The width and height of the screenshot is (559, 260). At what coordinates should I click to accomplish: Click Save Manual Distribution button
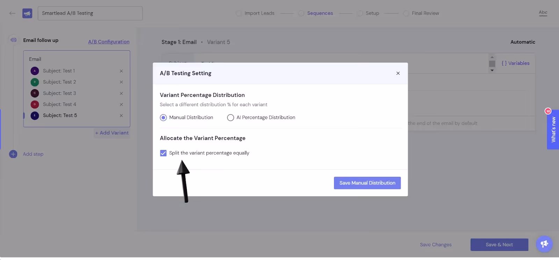click(367, 183)
